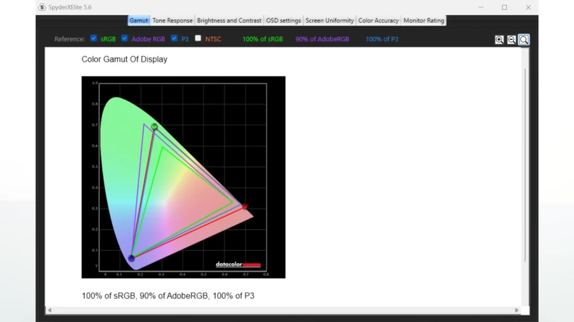Click the horizontal scrollbar right arrow
The width and height of the screenshot is (574, 322).
(x=517, y=310)
